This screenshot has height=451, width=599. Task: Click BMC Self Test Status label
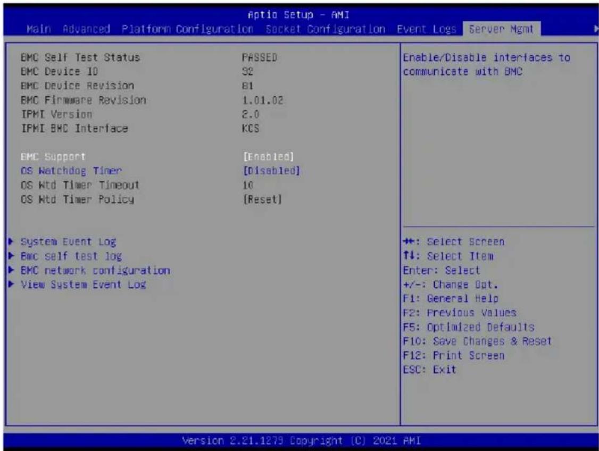tap(80, 57)
